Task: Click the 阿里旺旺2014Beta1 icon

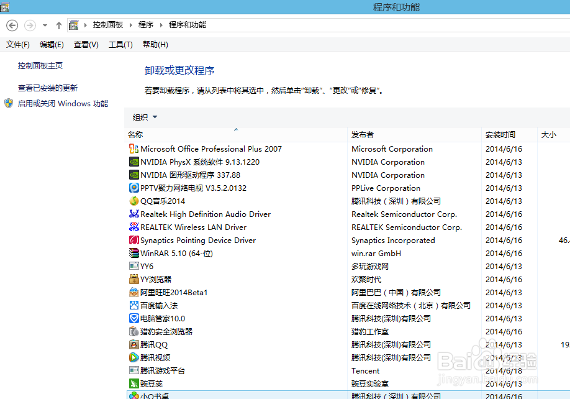Action: pyautogui.click(x=133, y=293)
